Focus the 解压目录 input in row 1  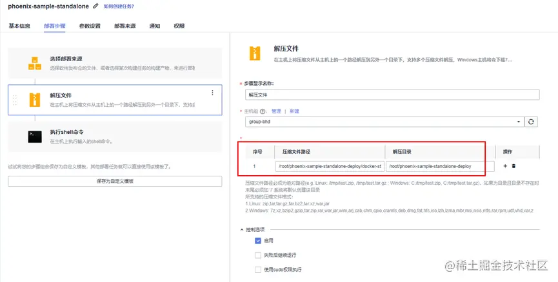441,166
